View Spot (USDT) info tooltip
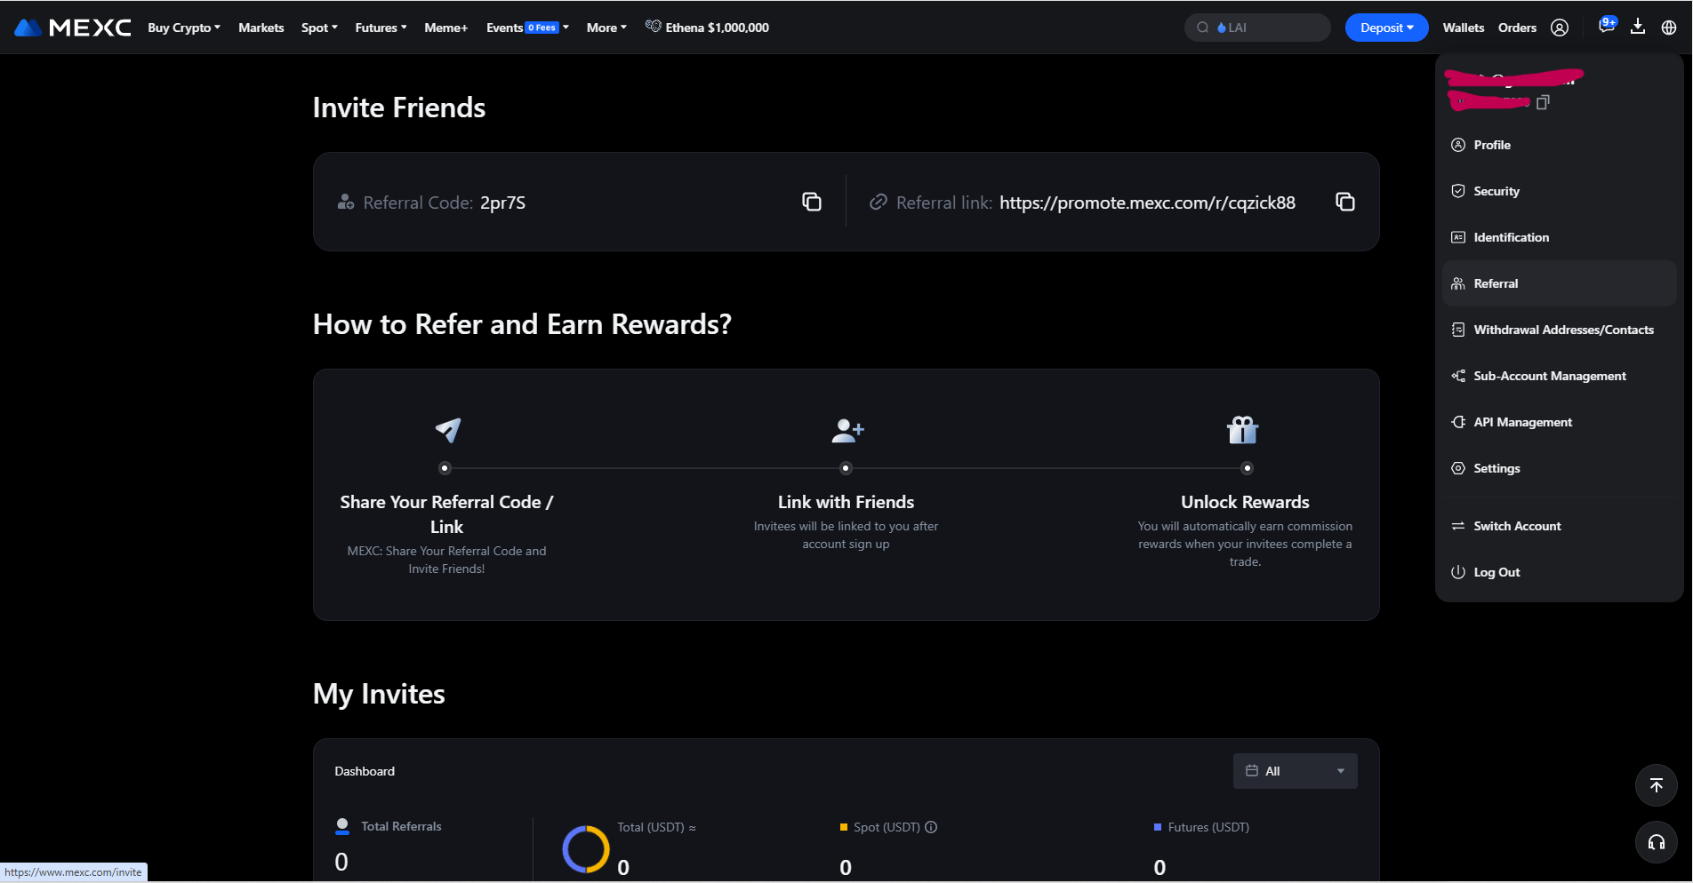 (931, 827)
